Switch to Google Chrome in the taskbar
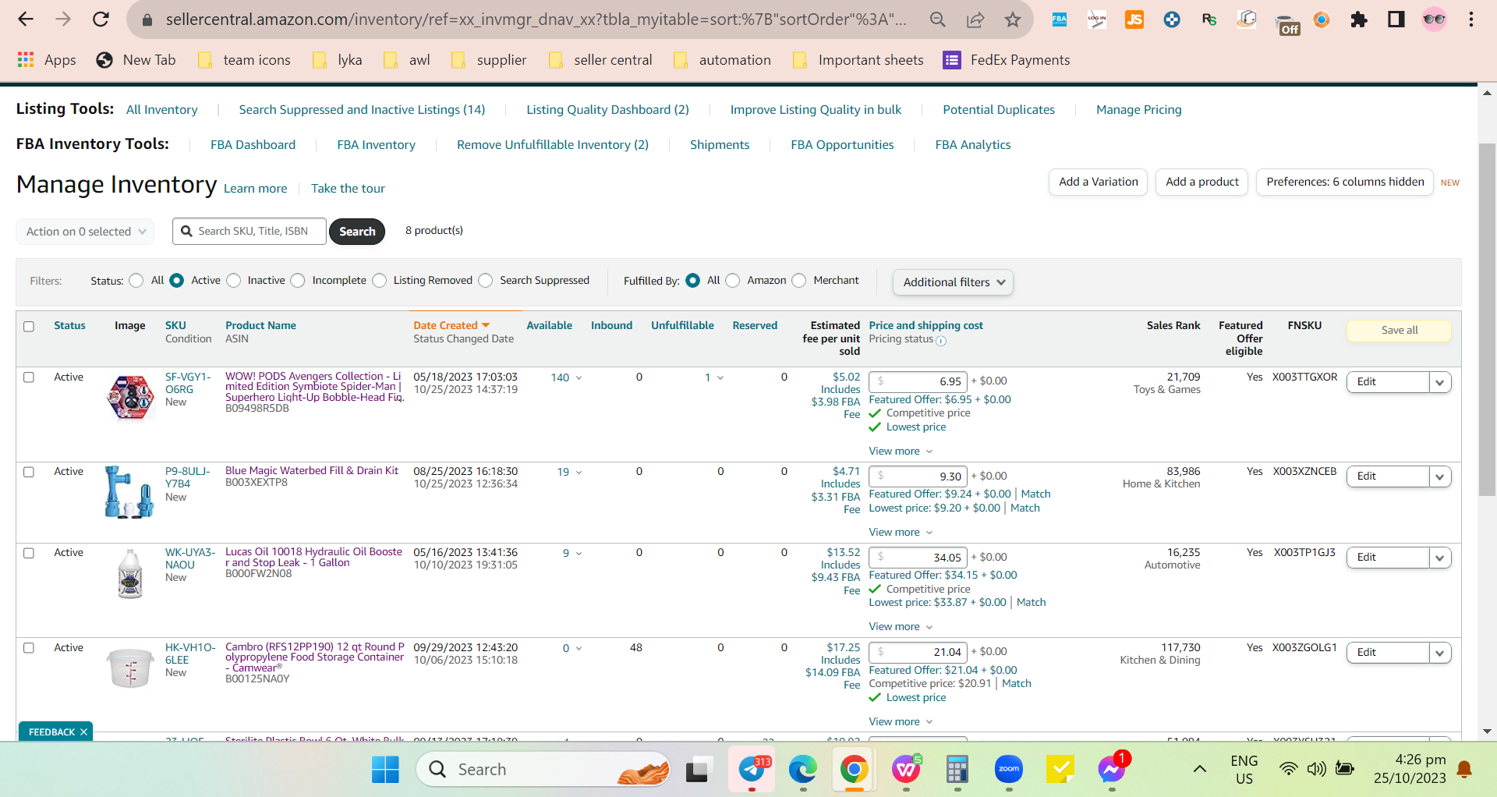Screen dimensions: 1497x797 point(855,770)
